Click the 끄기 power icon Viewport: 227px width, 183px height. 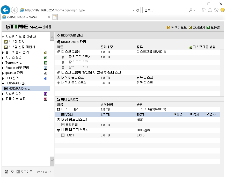click(6, 172)
